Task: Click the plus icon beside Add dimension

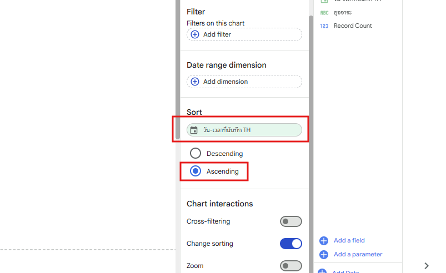Action: click(x=195, y=82)
